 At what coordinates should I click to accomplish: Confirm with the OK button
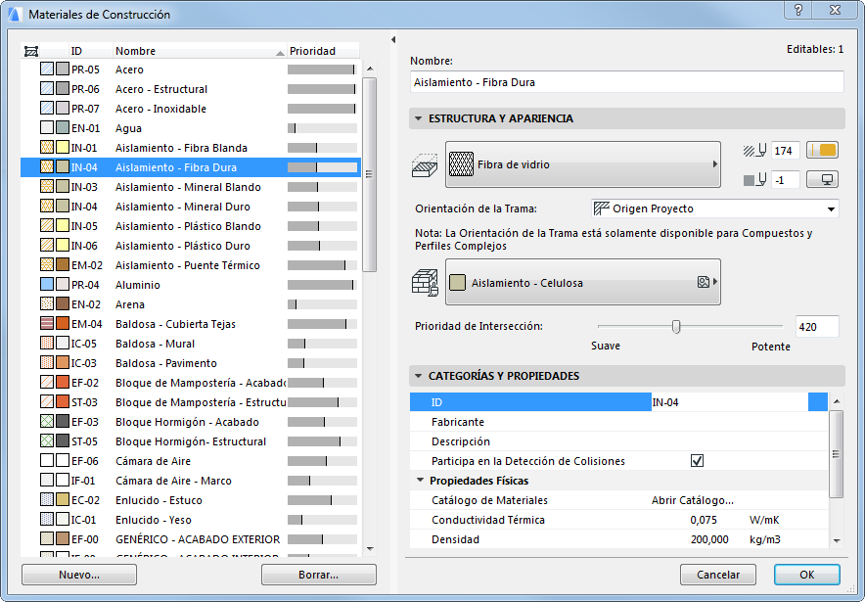point(807,575)
